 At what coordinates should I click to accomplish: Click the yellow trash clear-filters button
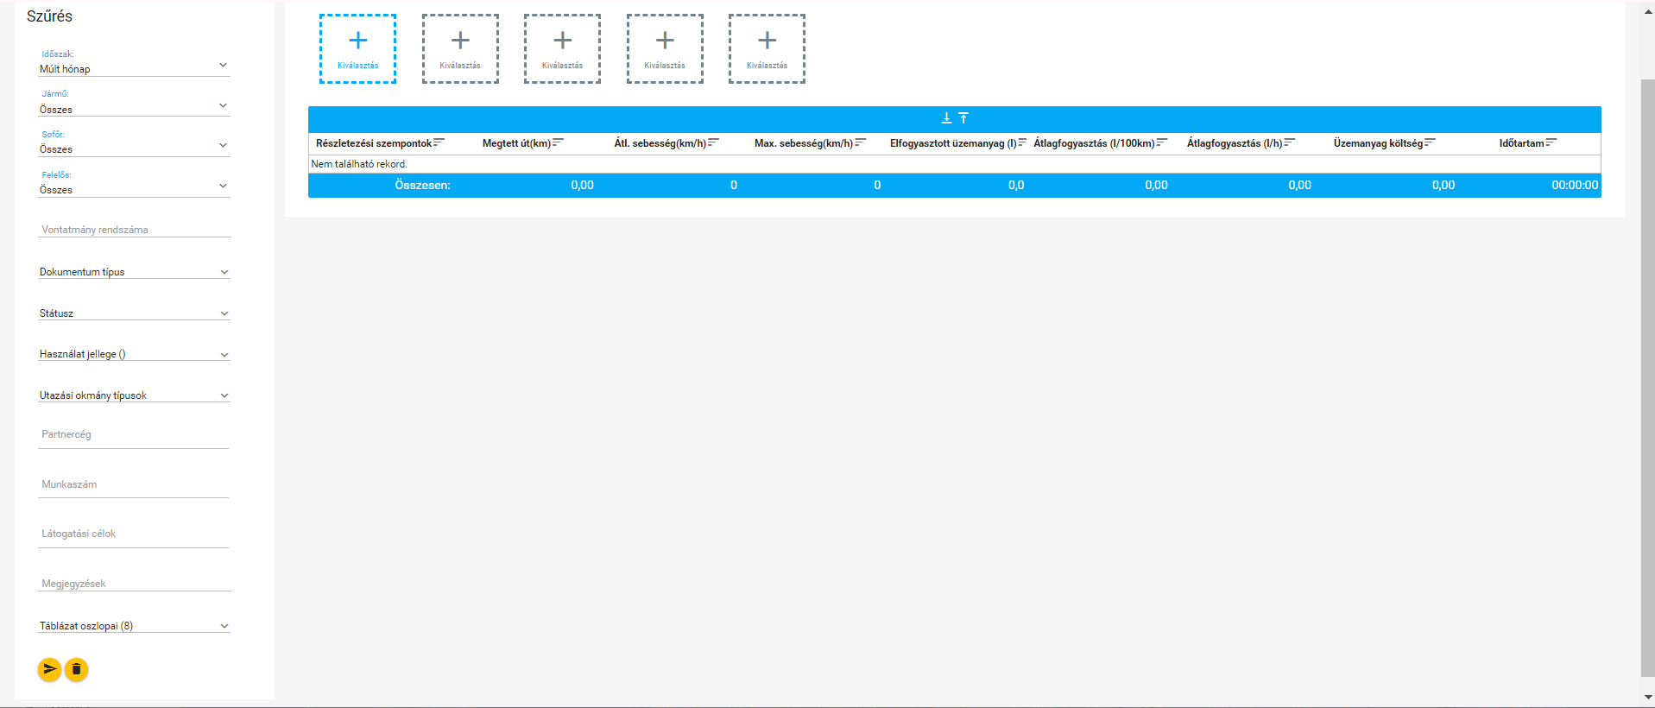point(76,669)
